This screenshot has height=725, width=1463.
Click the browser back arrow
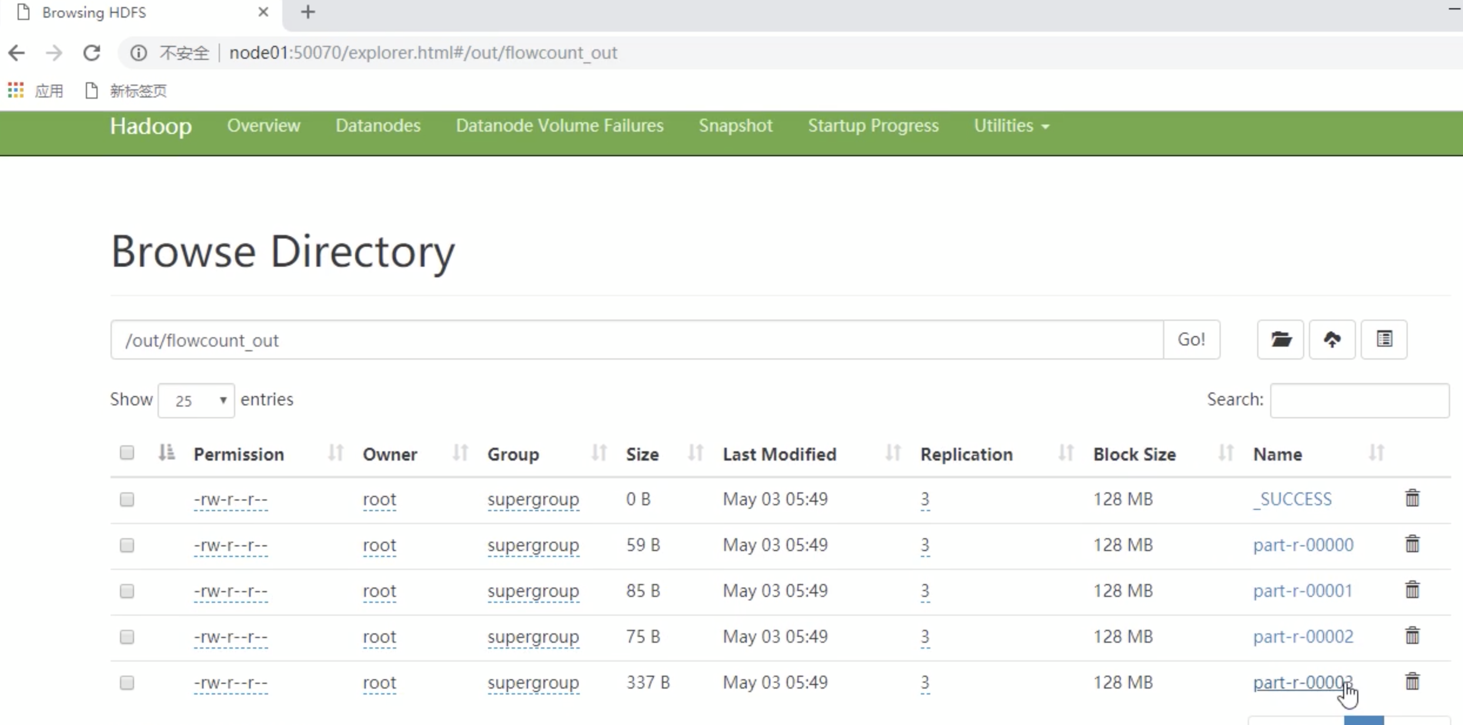coord(16,53)
